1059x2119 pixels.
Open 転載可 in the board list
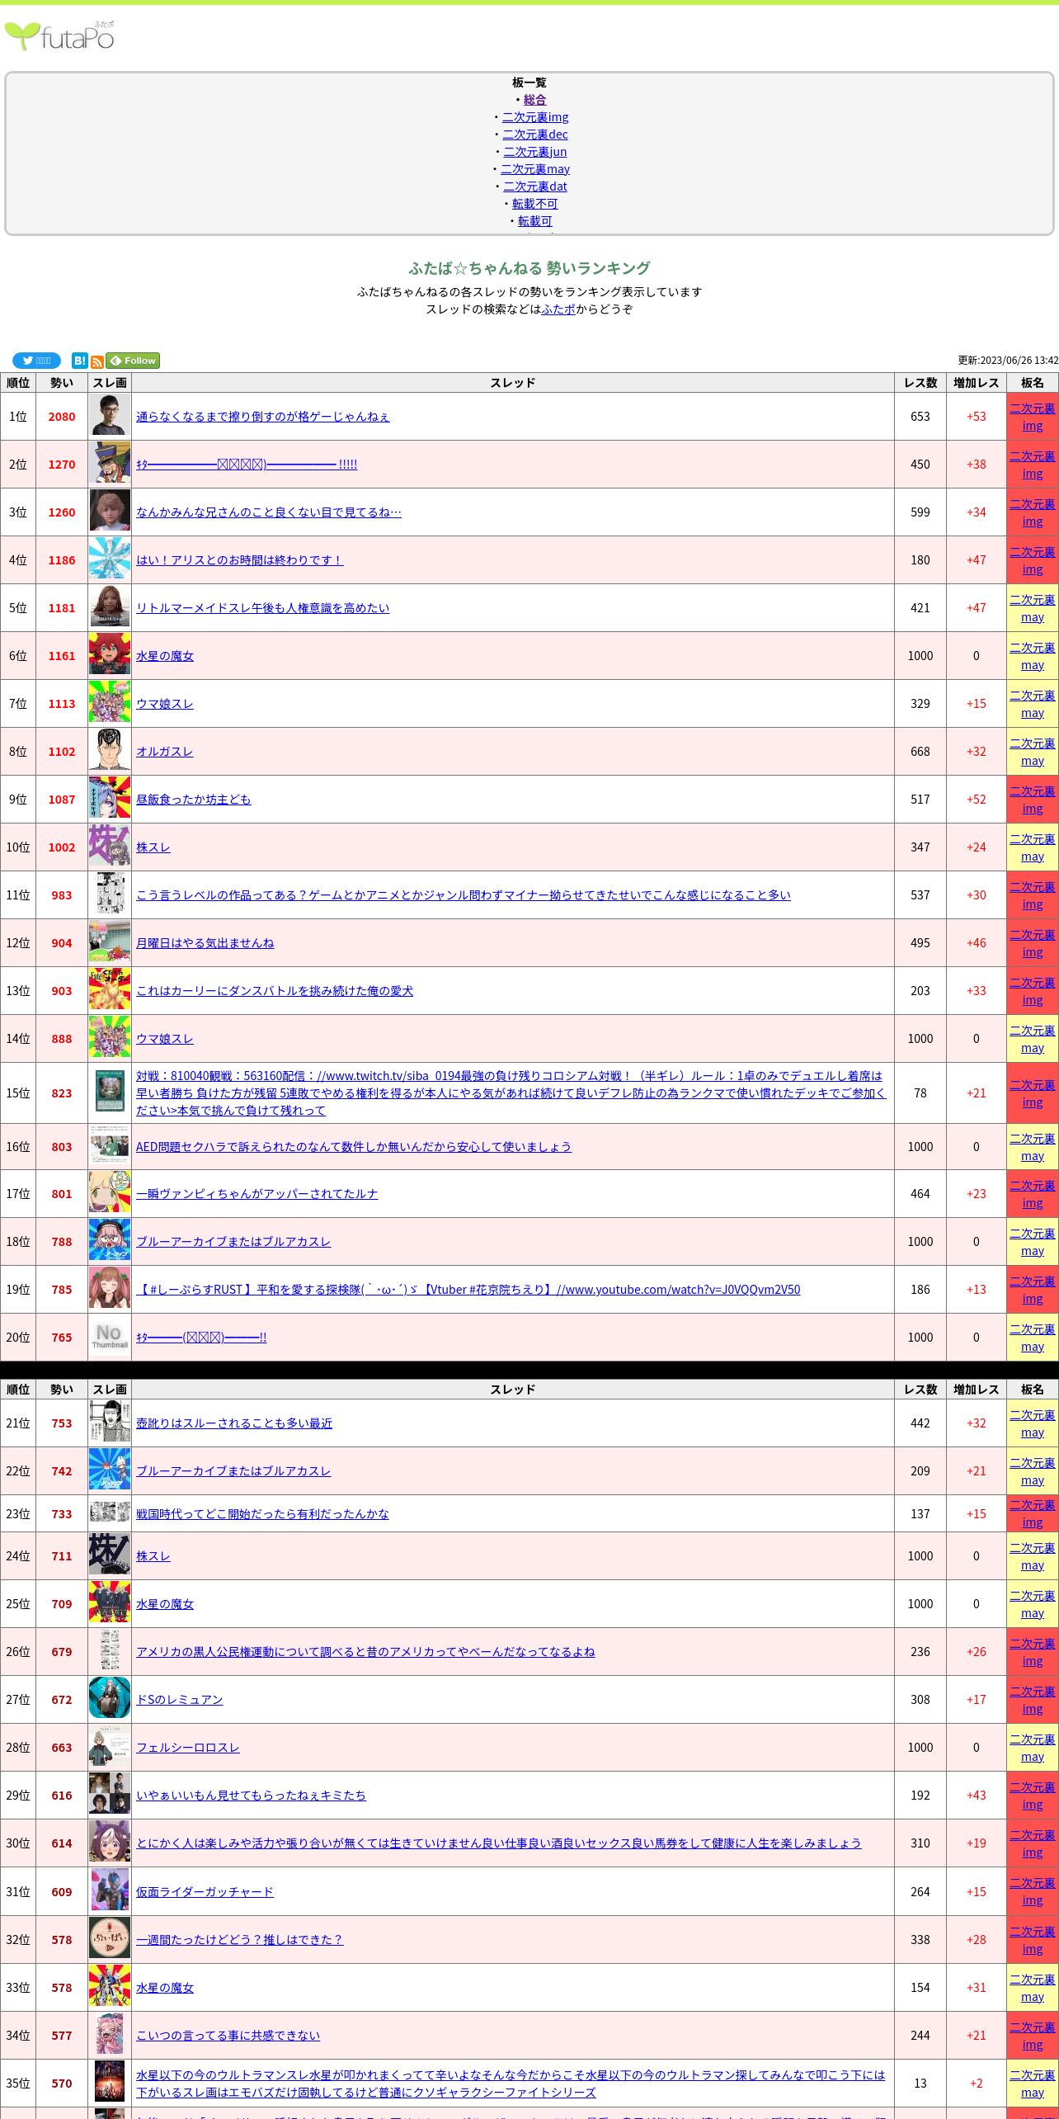[535, 221]
